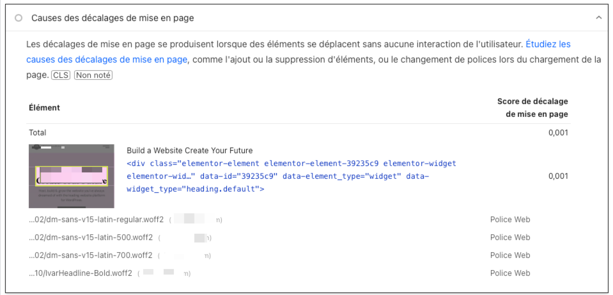Viewport: 613px width, 295px height.
Task: Click 'Build a Website Create Your Future' label
Action: [190, 150]
